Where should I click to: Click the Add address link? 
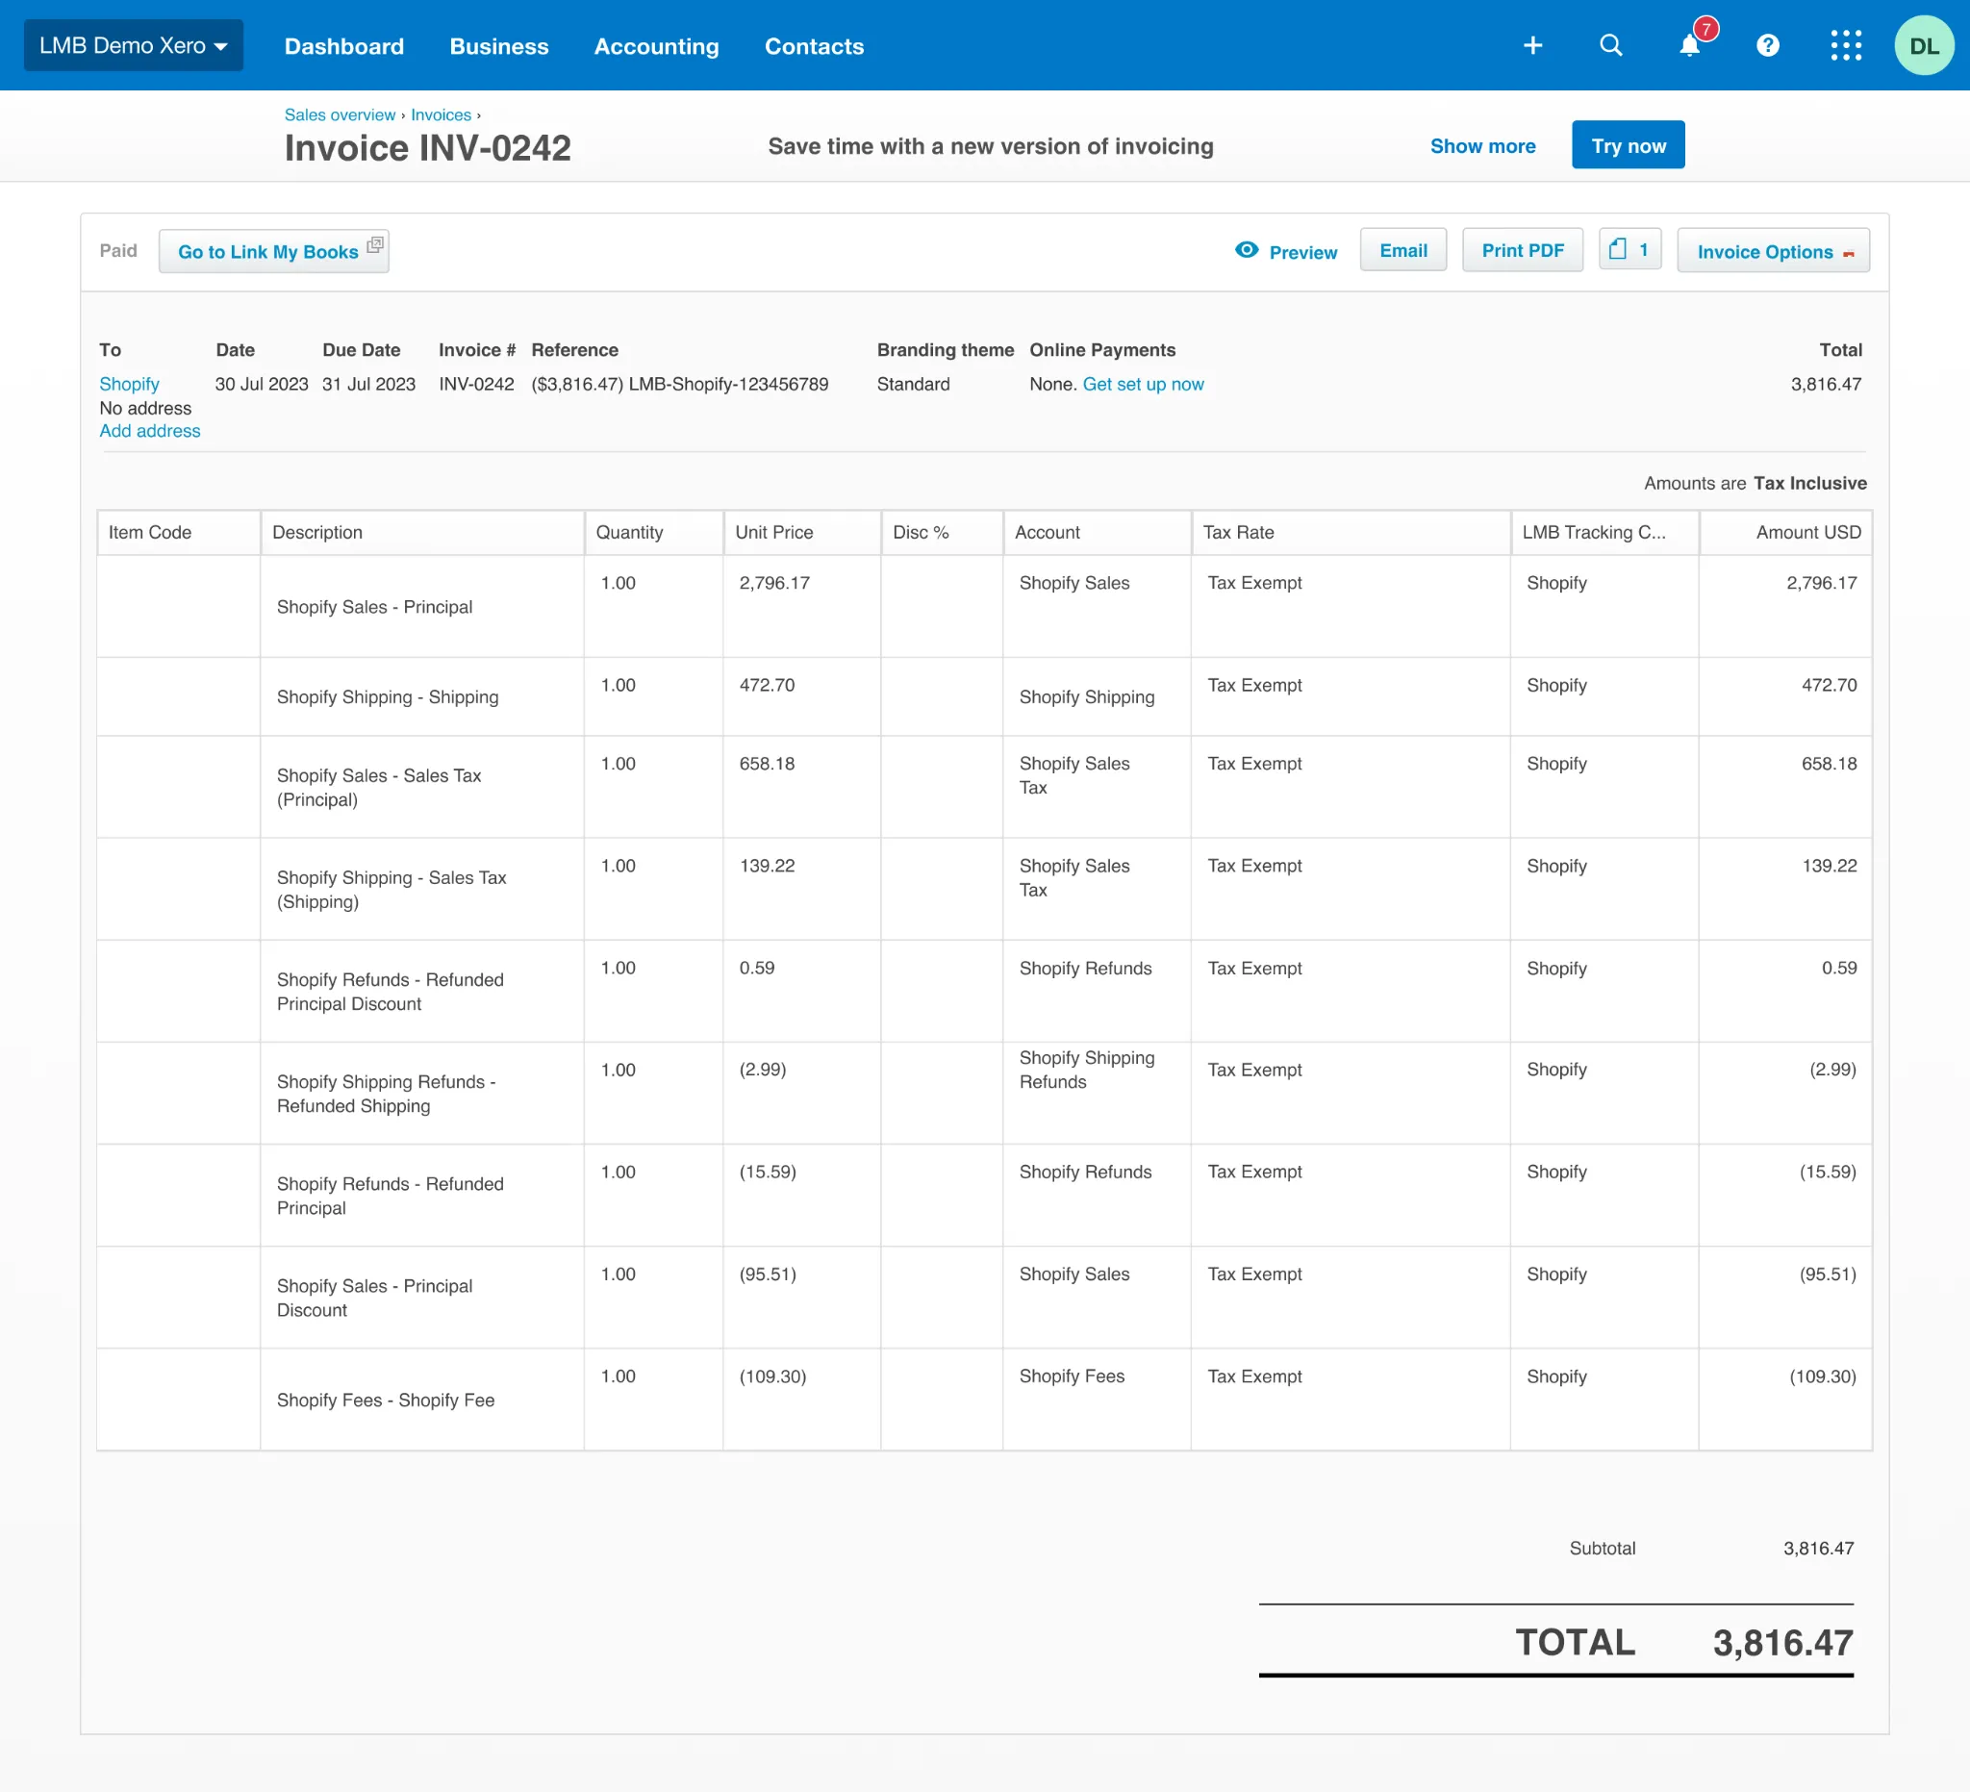149,431
